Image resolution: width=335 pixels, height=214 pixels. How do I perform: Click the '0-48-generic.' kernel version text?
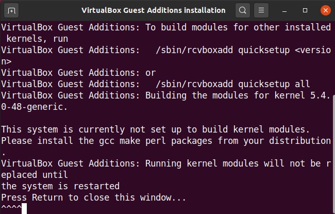coord(34,107)
